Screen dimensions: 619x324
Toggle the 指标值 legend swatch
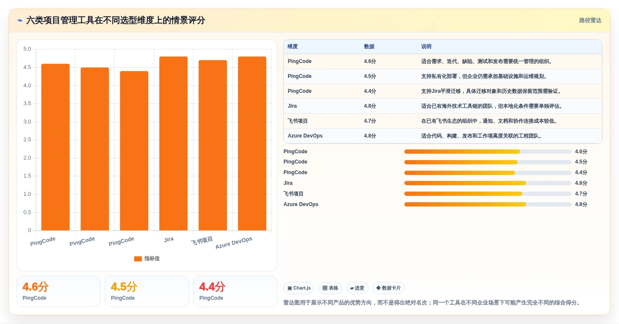pos(138,259)
